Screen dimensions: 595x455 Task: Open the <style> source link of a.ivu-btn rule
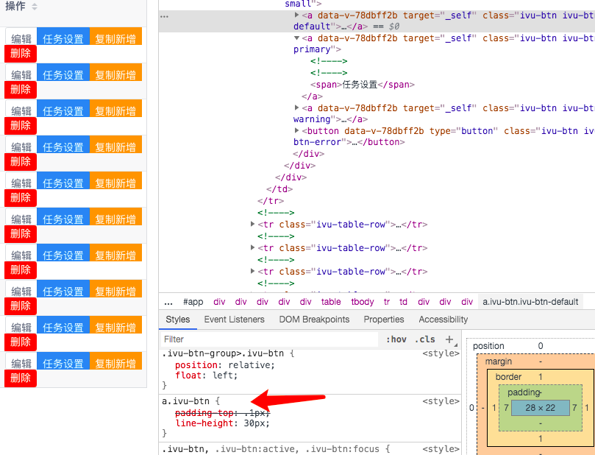pyautogui.click(x=441, y=401)
